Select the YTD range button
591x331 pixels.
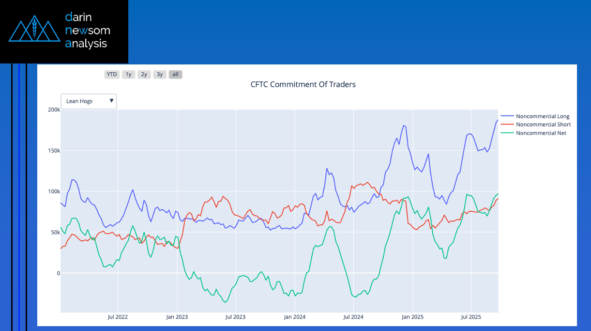point(112,75)
